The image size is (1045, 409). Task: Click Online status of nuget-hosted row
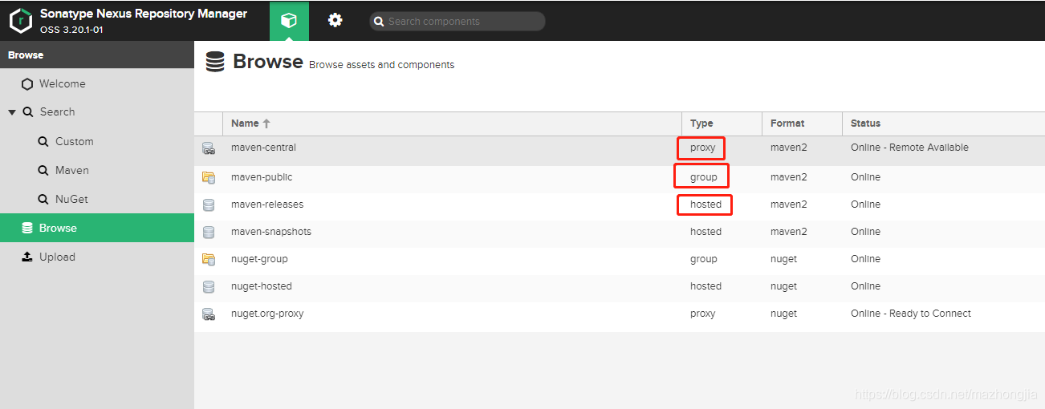pos(865,286)
